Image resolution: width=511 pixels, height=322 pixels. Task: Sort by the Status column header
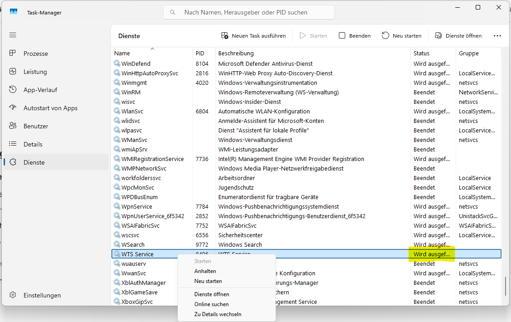(x=421, y=54)
